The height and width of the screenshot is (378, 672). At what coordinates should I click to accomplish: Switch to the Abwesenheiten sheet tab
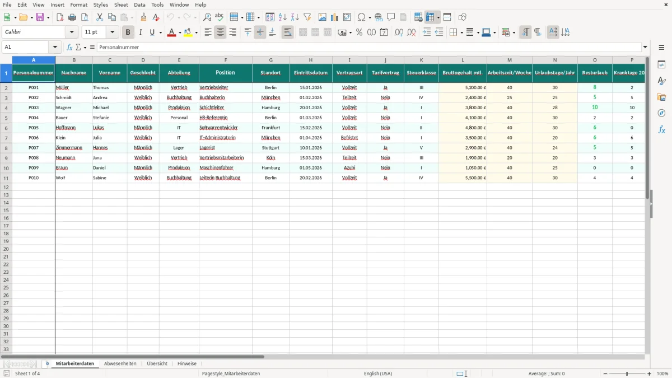tap(120, 363)
